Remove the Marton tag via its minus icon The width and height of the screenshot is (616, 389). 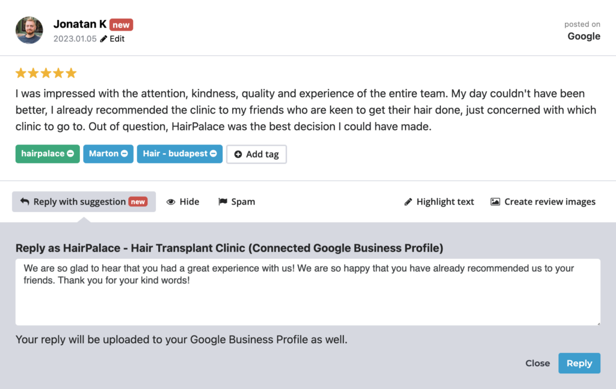125,154
